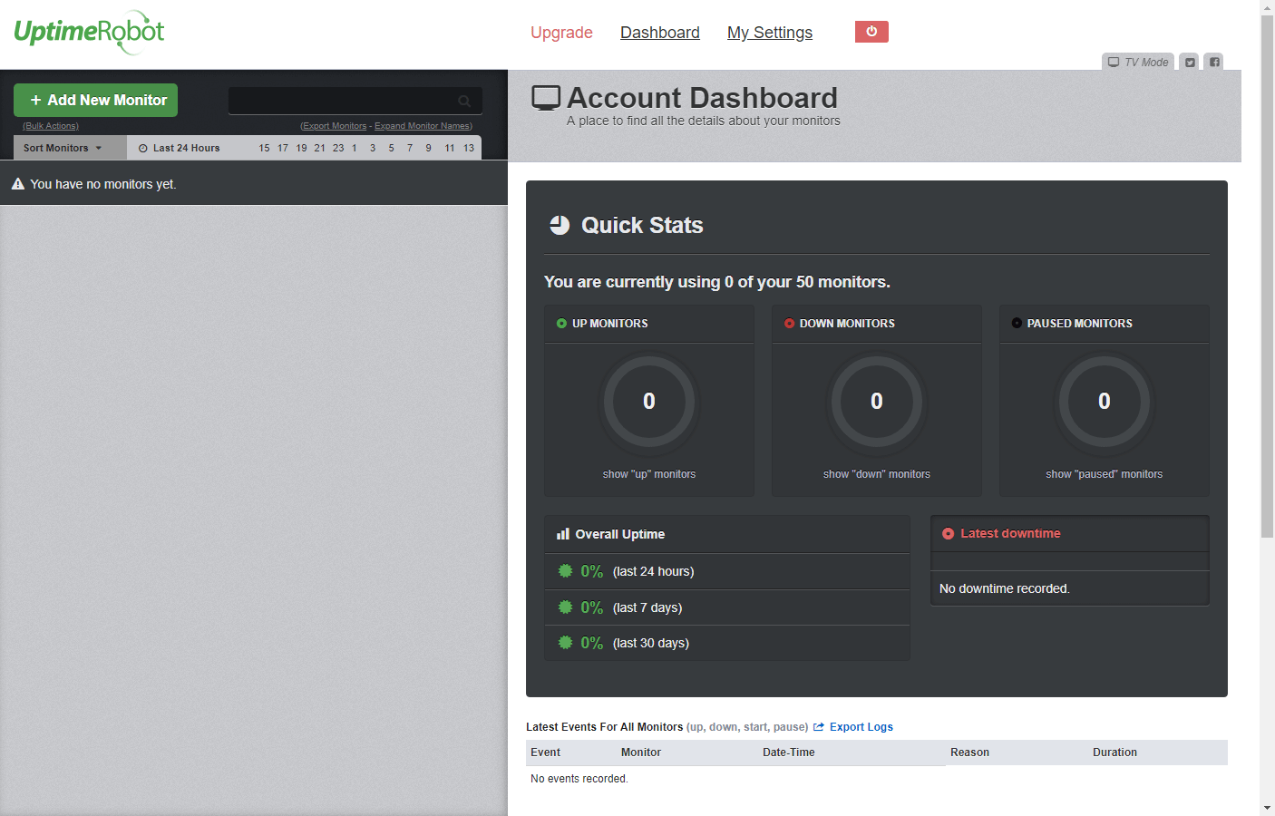The image size is (1275, 816).
Task: Click the green badge beside last 7 days
Action: click(565, 607)
